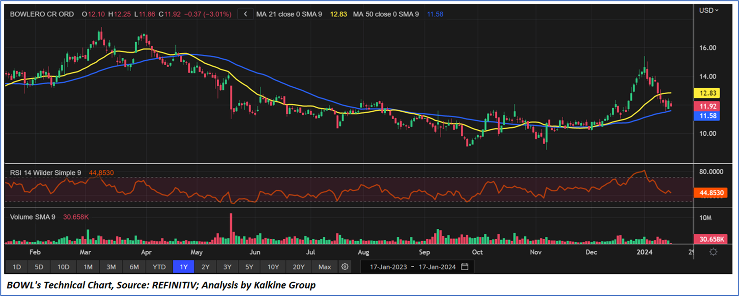
Task: Collapse the indicator legend with the arrow button
Action: (245, 14)
